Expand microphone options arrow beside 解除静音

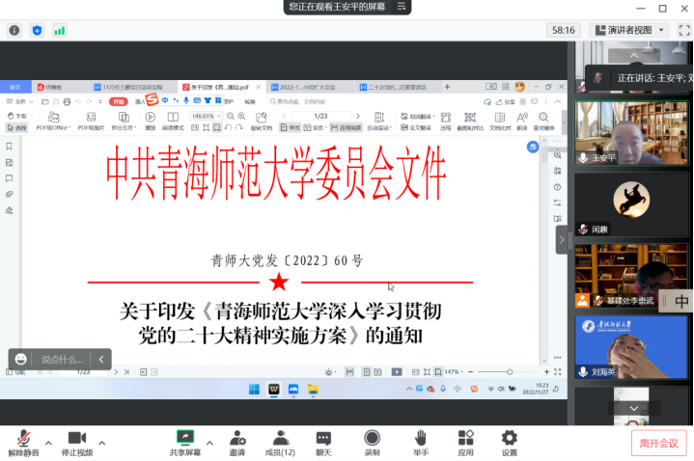coord(48,443)
